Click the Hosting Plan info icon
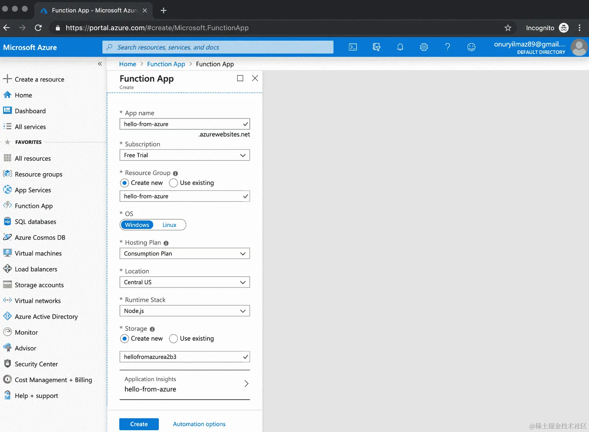589x432 pixels. (166, 243)
